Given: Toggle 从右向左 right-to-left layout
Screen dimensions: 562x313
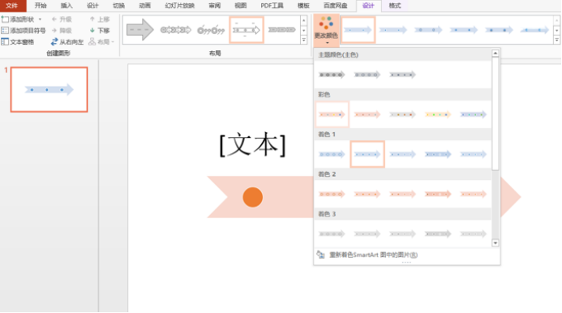Looking at the screenshot, I should (x=67, y=42).
